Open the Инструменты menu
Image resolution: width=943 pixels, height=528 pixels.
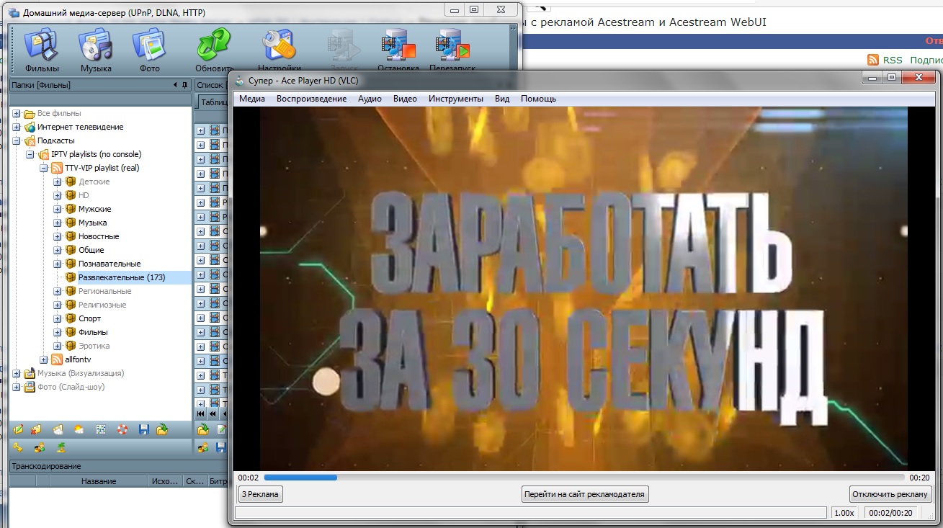(x=455, y=99)
